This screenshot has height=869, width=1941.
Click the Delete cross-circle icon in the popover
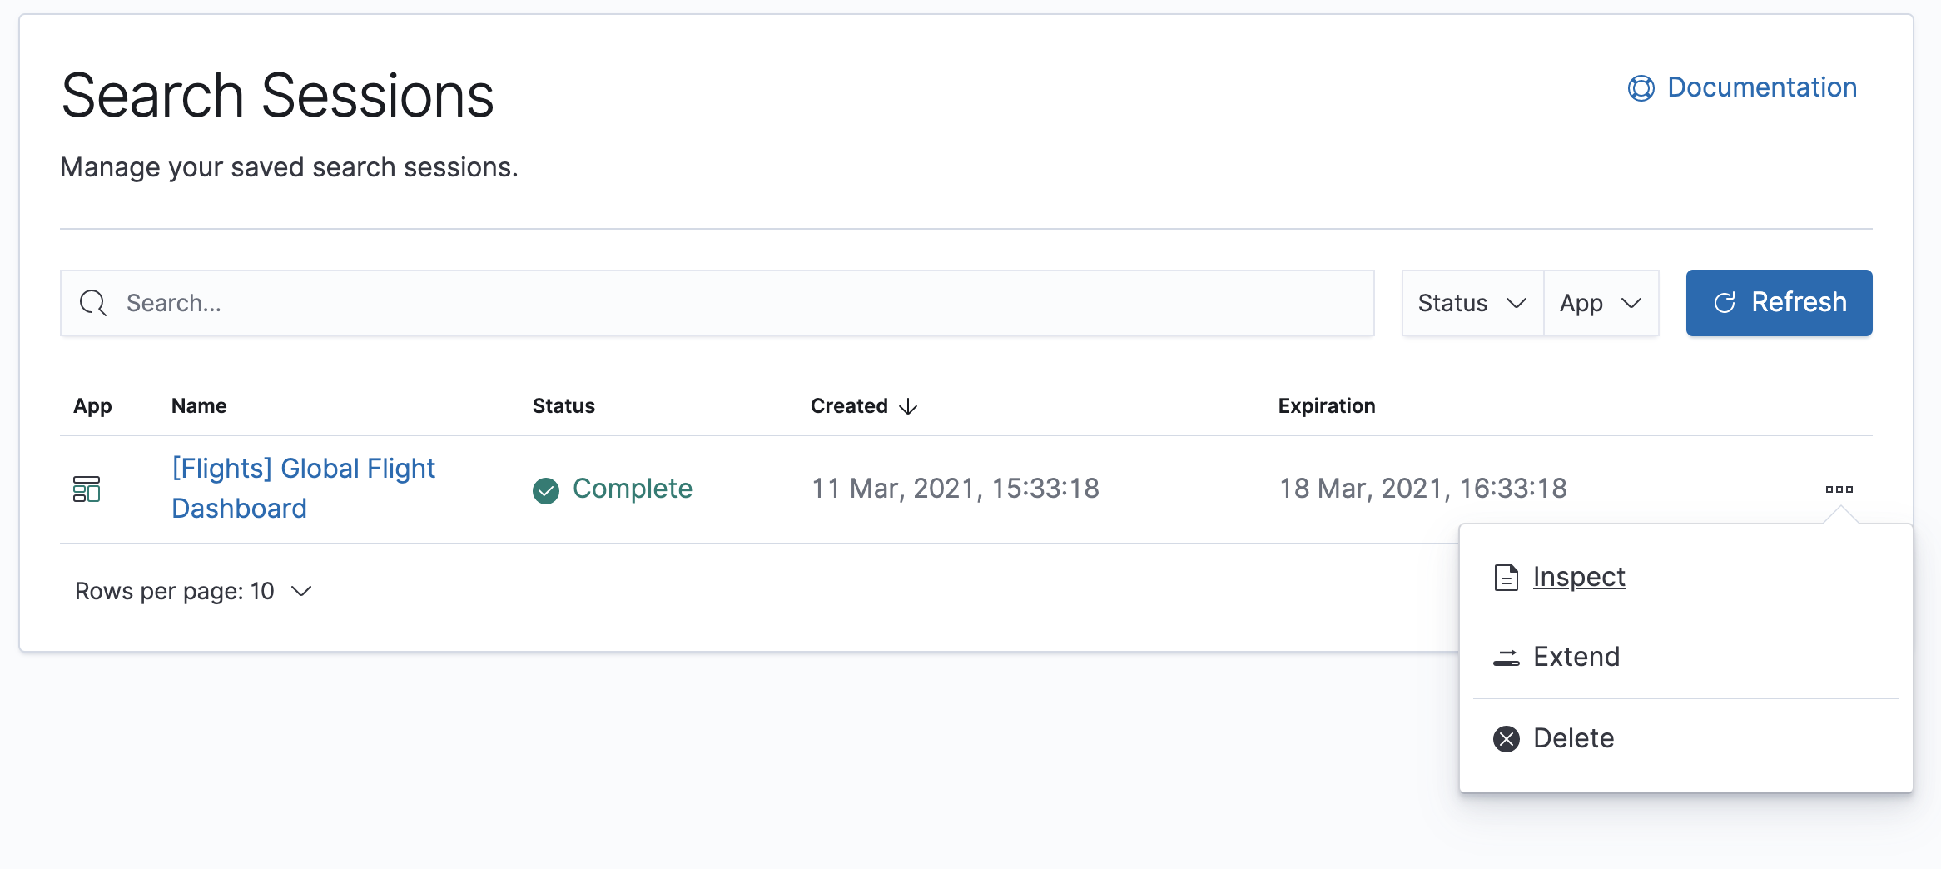[1507, 738]
